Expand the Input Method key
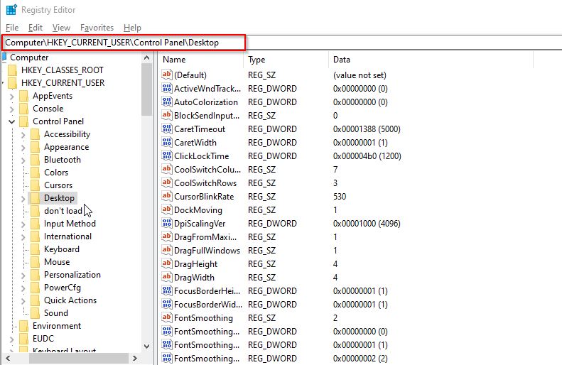Viewport: 562px width, 365px height. click(23, 224)
